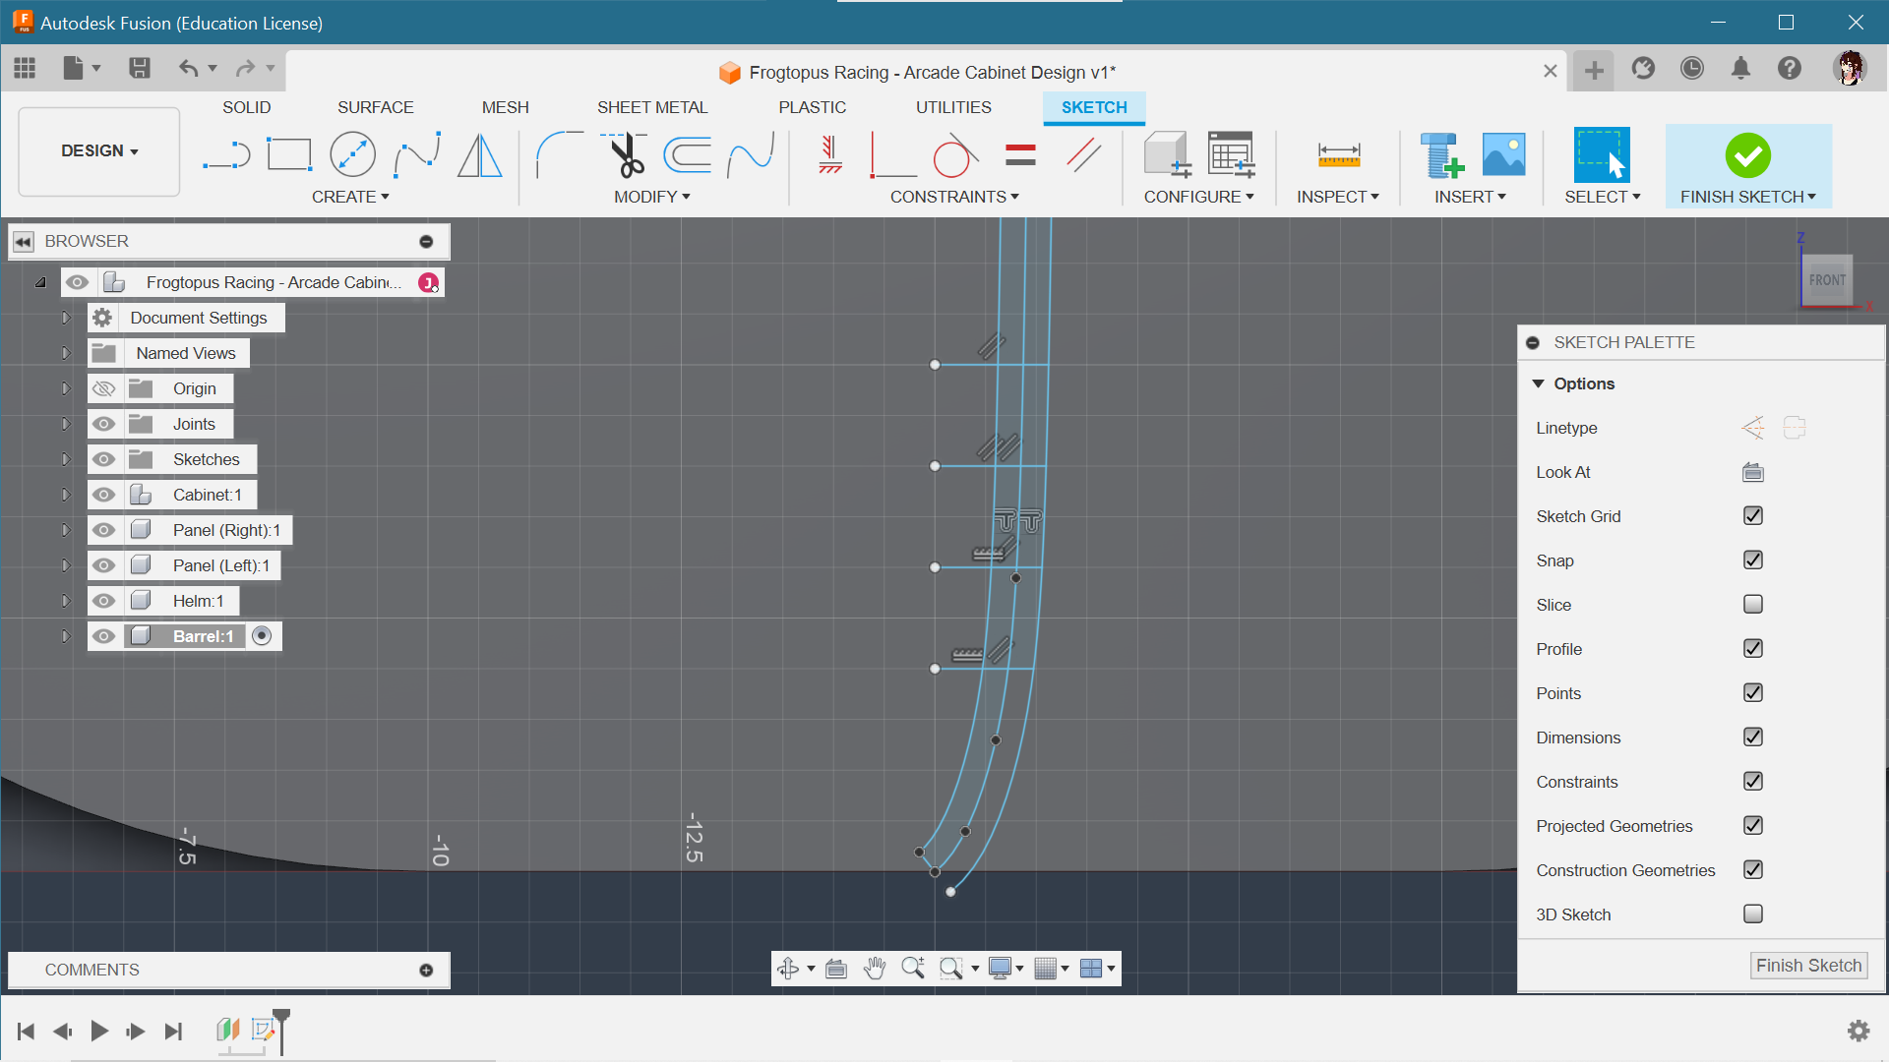Image resolution: width=1889 pixels, height=1062 pixels.
Task: Click the Pan hand tool
Action: (x=875, y=969)
